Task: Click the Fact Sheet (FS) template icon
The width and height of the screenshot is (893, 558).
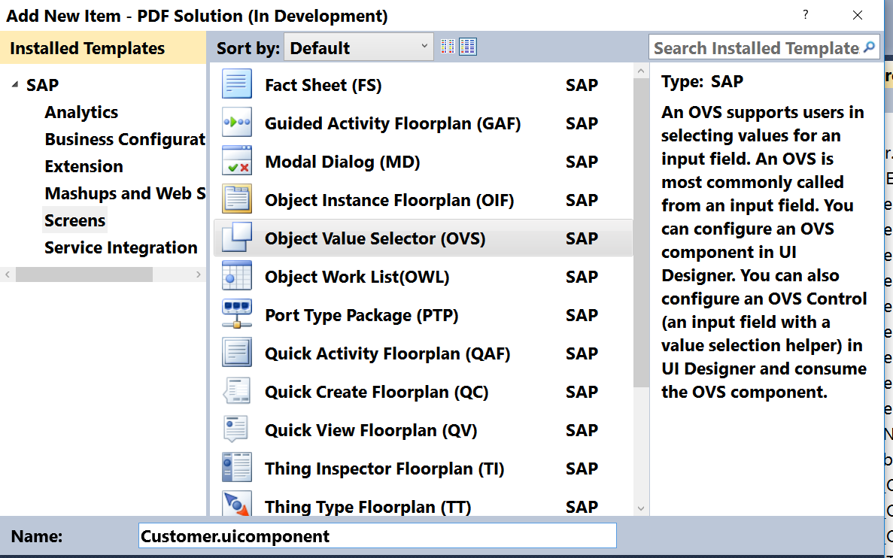Action: click(236, 84)
